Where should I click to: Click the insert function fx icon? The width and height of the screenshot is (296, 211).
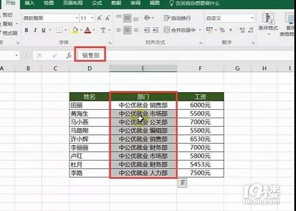tap(69, 55)
